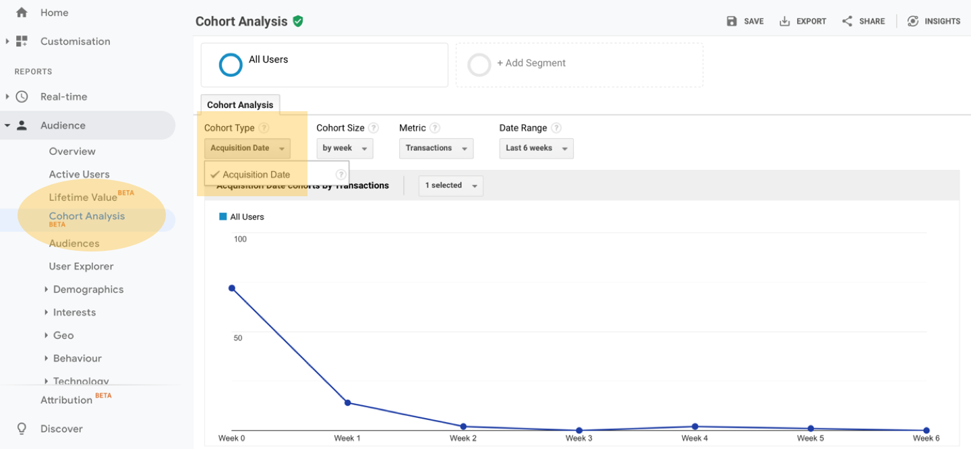Screen dimensions: 975x449
Task: Click the Home icon in sidebar
Action: pos(22,13)
